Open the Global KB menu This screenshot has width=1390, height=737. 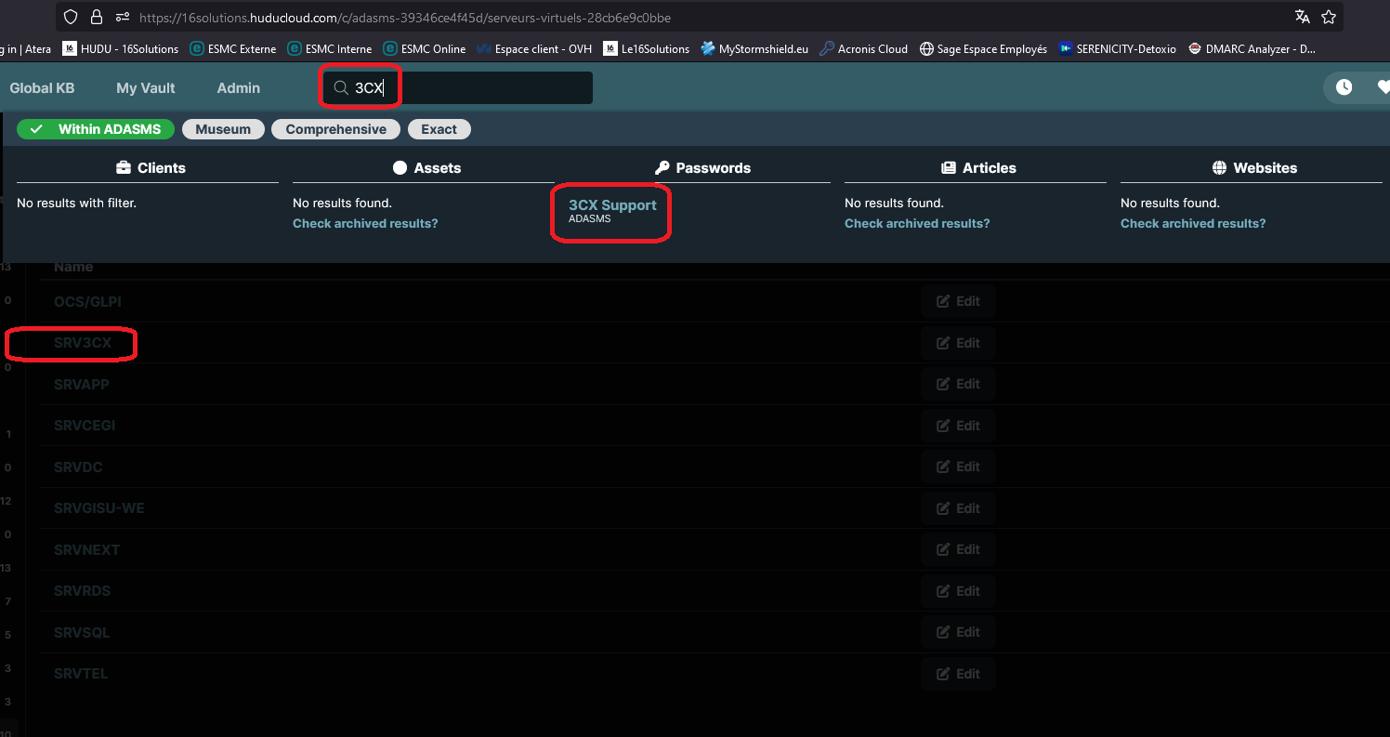(42, 87)
